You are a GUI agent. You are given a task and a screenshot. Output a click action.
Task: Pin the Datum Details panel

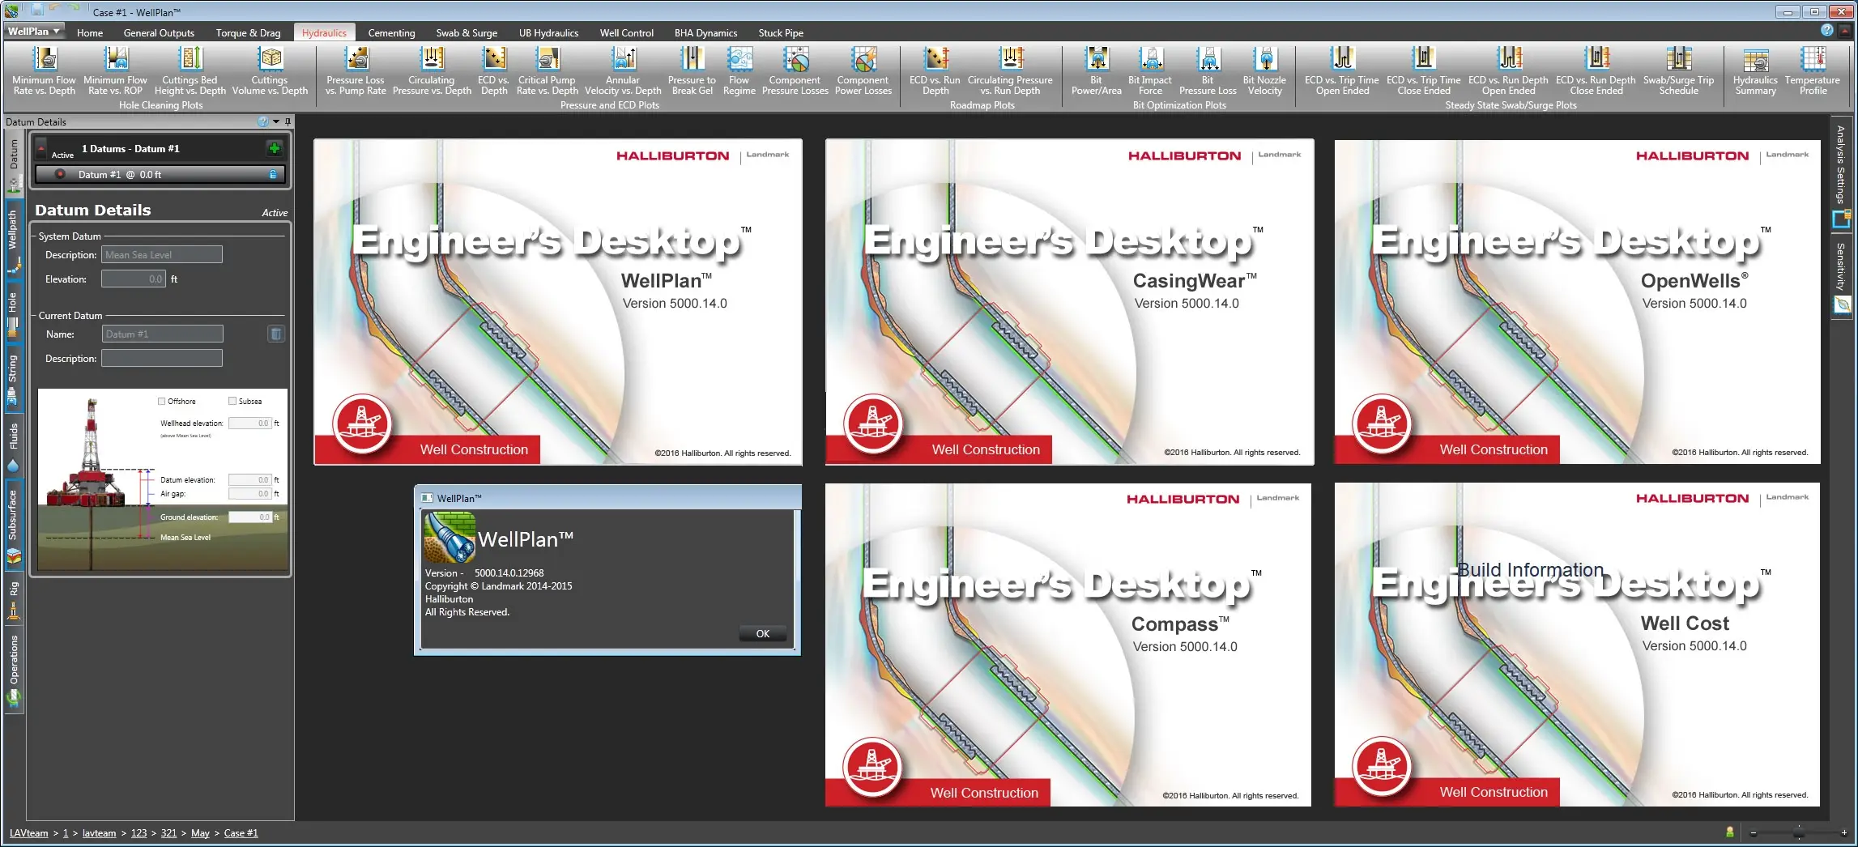pos(288,121)
